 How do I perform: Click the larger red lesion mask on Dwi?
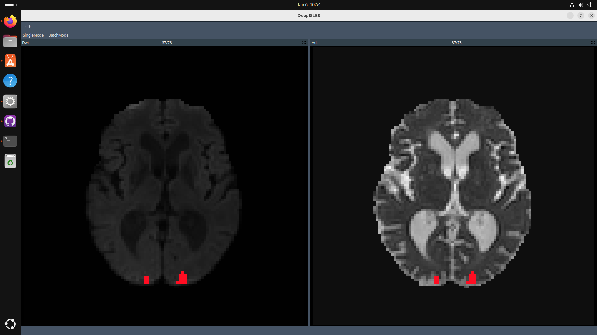[183, 278]
